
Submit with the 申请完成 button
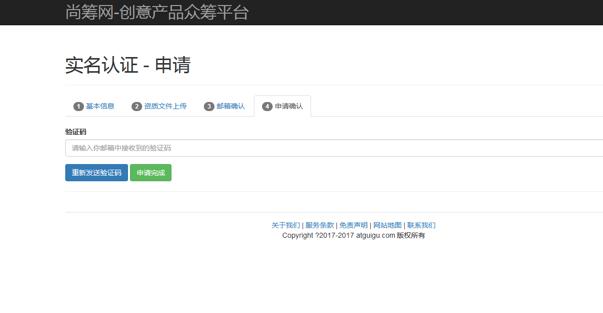150,172
